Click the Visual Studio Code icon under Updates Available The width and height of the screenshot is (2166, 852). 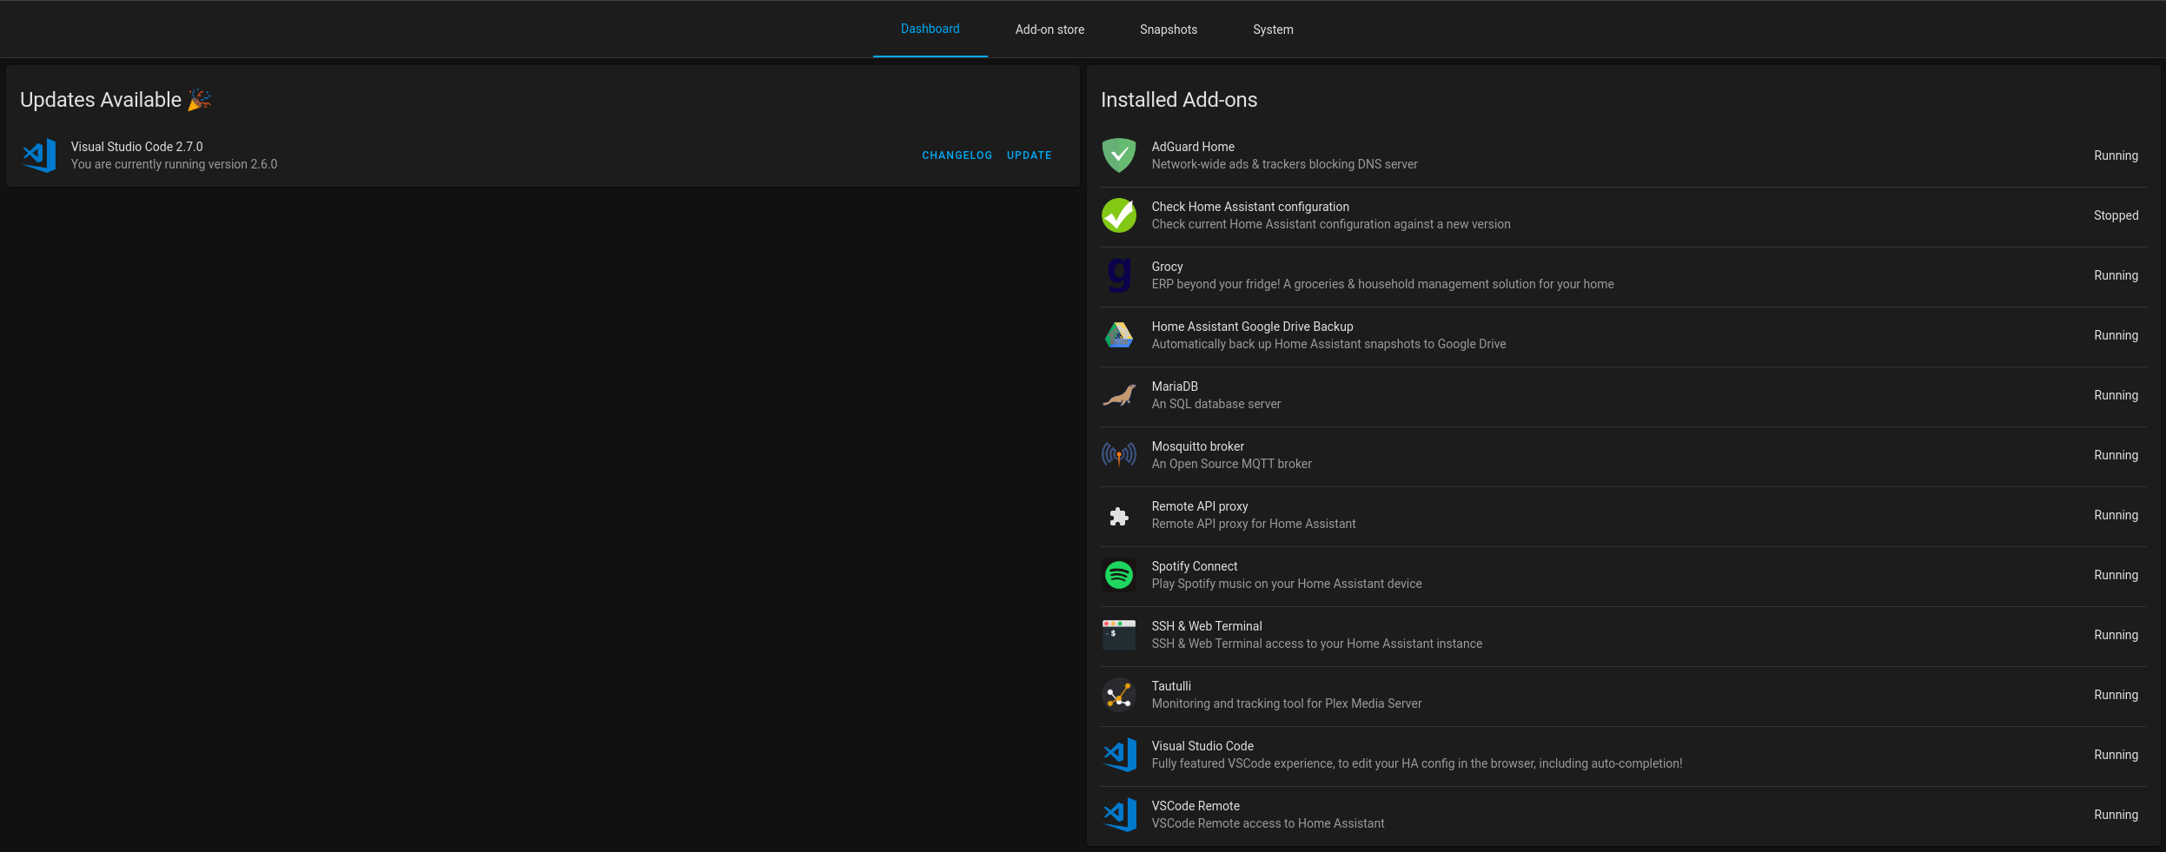click(x=39, y=155)
